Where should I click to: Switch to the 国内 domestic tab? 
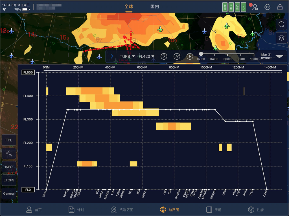point(155,6)
